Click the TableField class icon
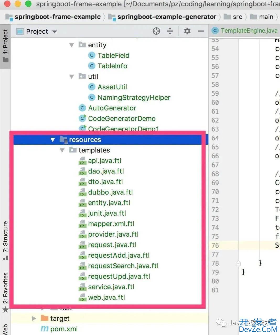Viewport: 280px width, 335px height. tap(92, 55)
